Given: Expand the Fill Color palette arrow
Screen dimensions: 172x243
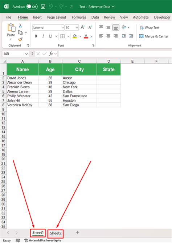Looking at the screenshot, I should pyautogui.click(x=80, y=36).
